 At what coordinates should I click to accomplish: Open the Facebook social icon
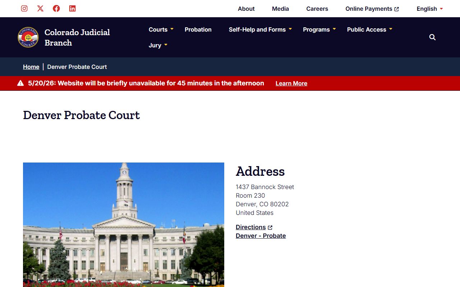[x=56, y=9]
